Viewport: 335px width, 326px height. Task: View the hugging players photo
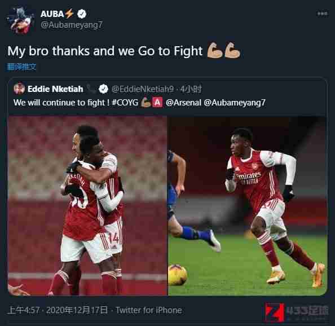click(x=87, y=206)
